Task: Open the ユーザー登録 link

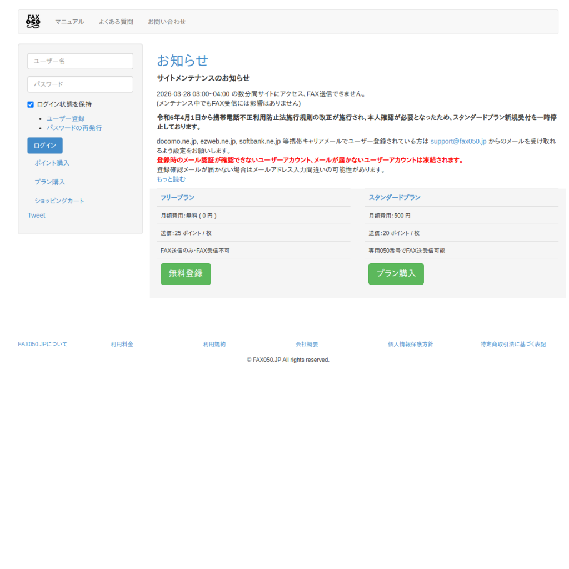Action: pos(66,118)
